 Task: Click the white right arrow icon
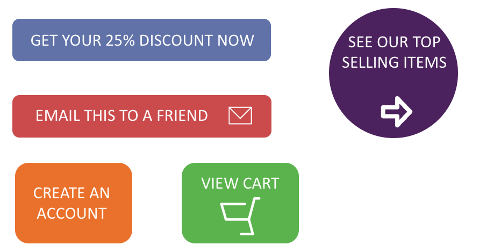397,112
